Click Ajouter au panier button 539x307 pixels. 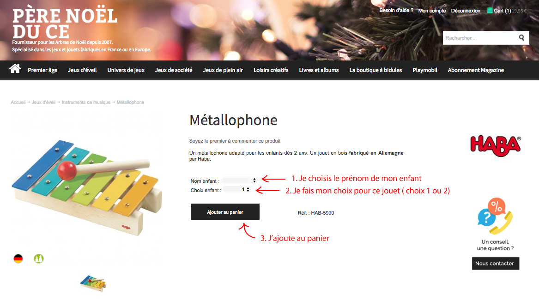click(x=225, y=212)
